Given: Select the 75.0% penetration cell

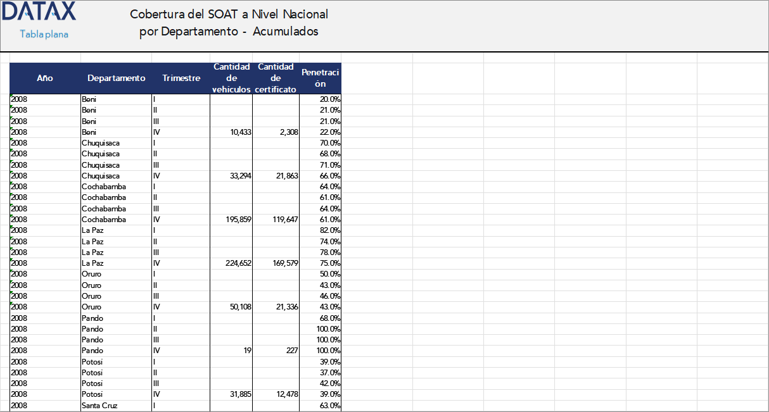Looking at the screenshot, I should coord(321,263).
